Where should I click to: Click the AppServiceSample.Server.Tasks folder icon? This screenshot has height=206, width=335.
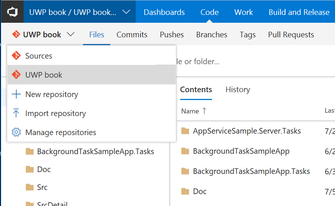point(185,131)
